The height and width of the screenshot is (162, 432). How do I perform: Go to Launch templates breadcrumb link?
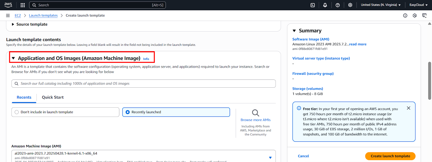tap(43, 16)
